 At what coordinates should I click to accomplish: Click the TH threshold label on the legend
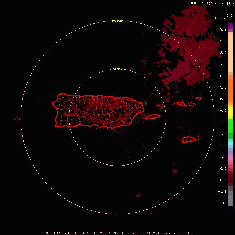click(224, 203)
